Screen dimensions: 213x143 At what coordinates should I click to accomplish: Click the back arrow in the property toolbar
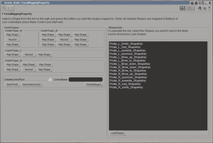[x=9, y=8]
